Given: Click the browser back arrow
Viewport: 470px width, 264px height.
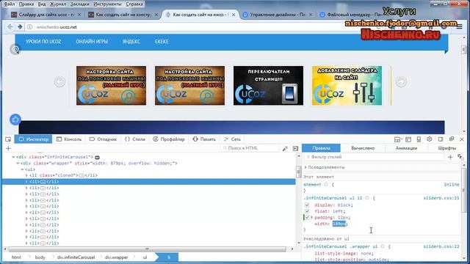Looking at the screenshot, I should (10, 27).
